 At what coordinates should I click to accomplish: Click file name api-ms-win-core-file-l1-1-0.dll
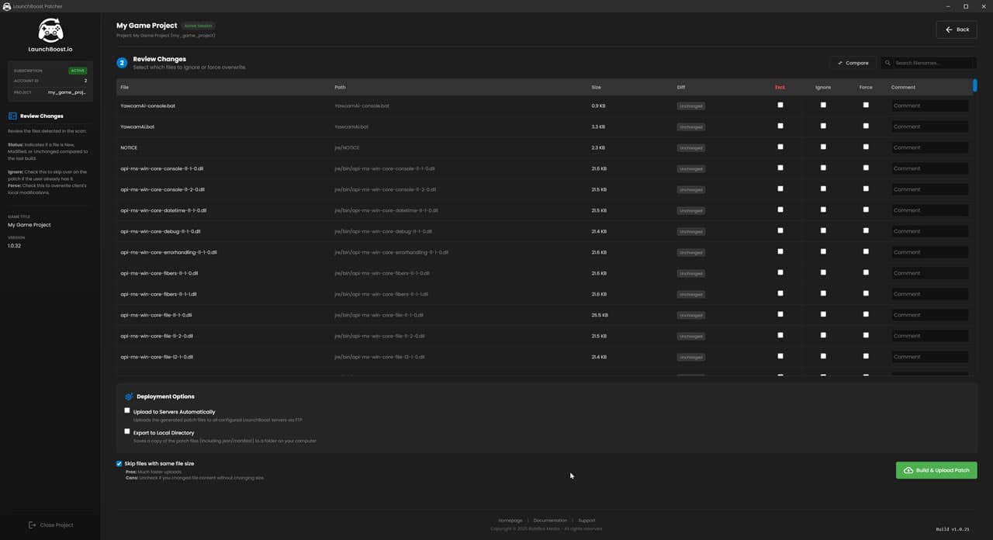[156, 315]
